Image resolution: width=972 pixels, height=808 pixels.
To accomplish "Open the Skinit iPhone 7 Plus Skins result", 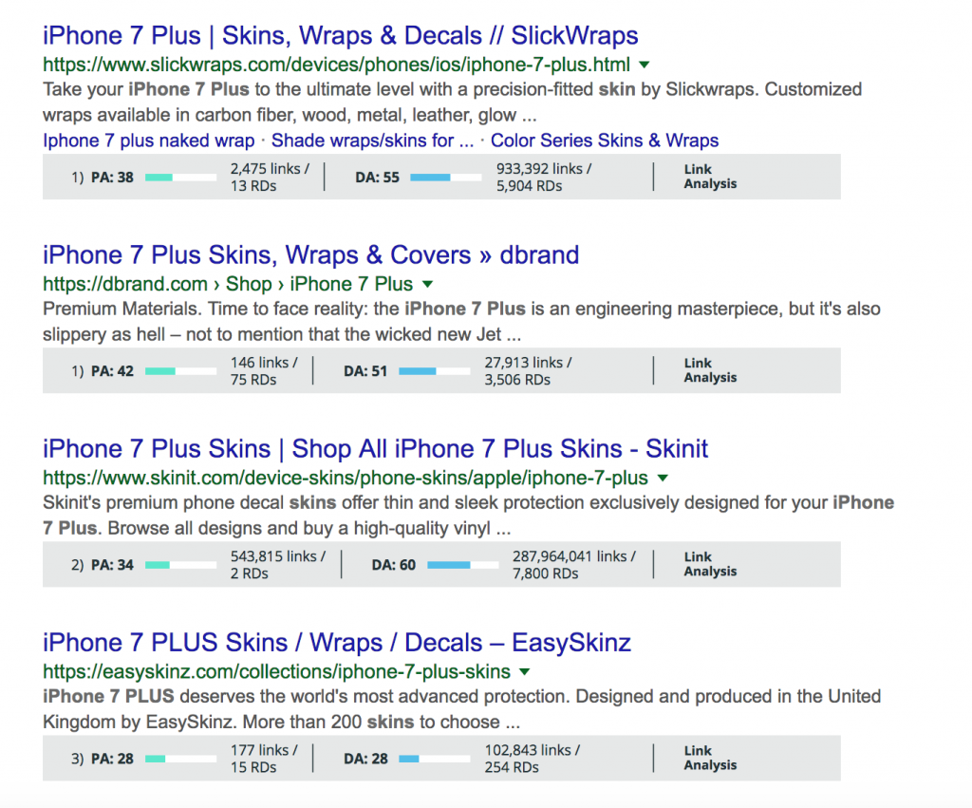I will point(375,449).
